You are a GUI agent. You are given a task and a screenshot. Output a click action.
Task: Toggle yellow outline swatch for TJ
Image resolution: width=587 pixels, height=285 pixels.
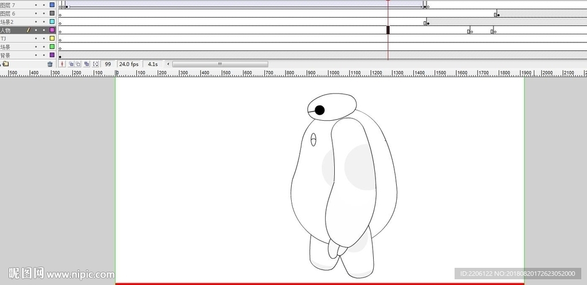52,38
